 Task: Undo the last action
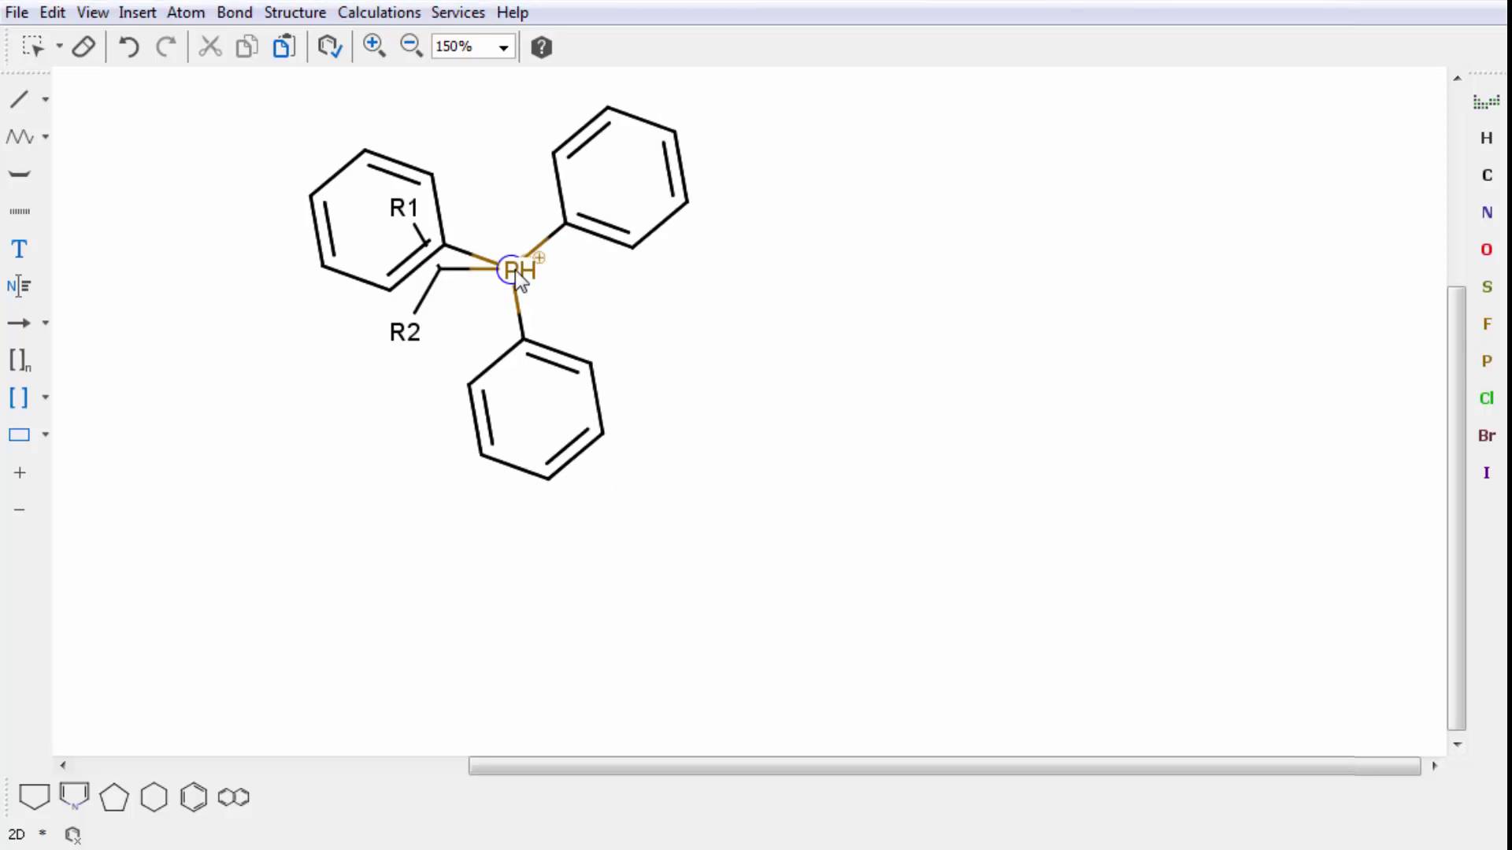click(128, 46)
